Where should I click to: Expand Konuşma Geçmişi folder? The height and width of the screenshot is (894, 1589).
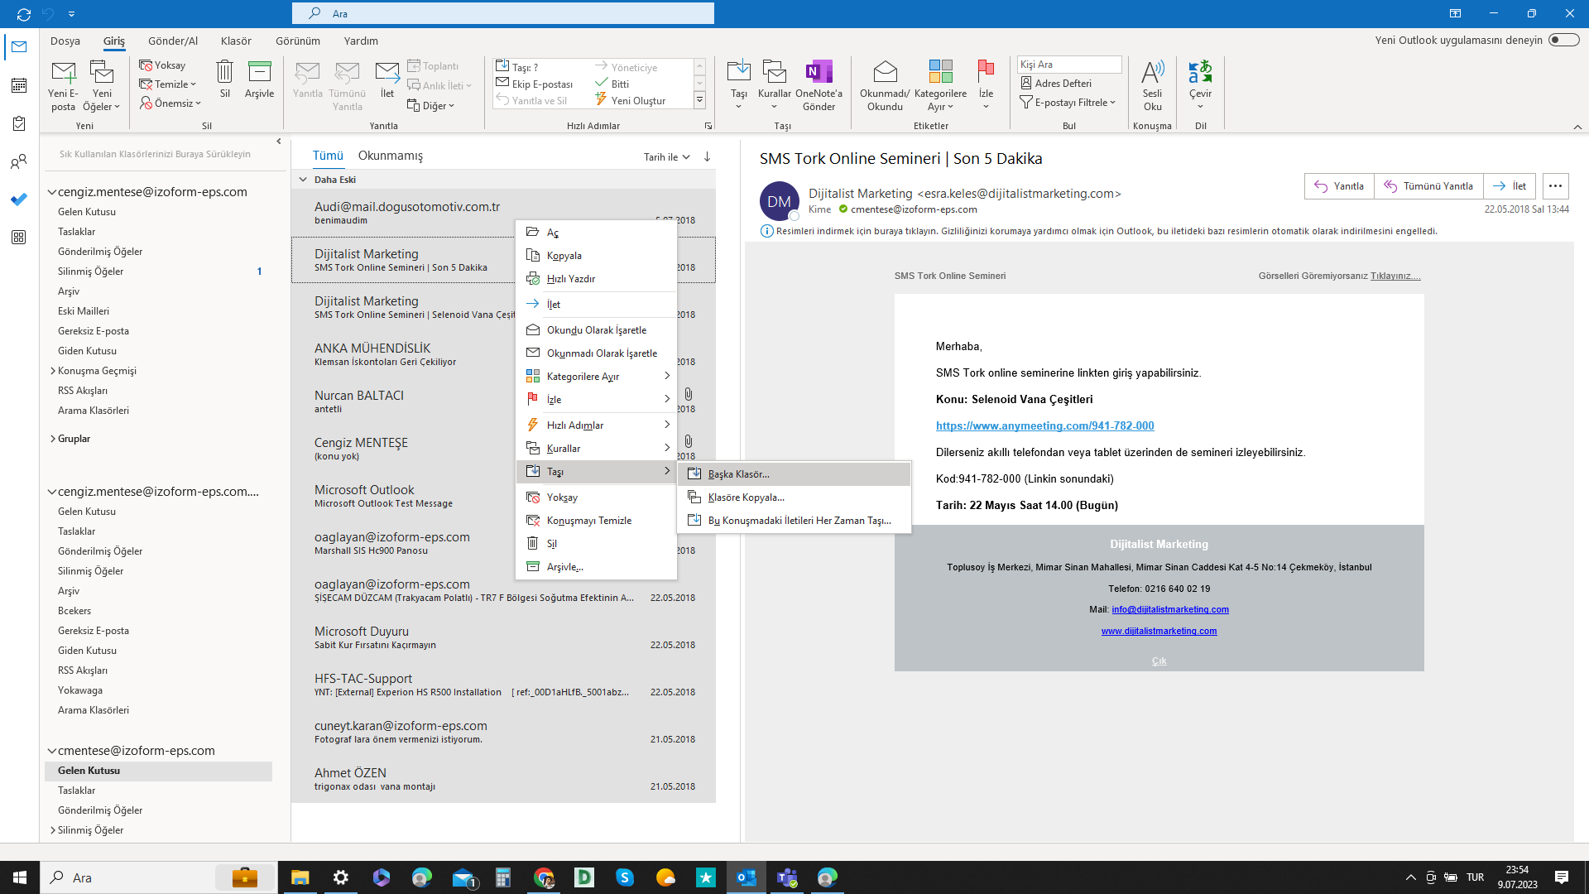point(53,371)
